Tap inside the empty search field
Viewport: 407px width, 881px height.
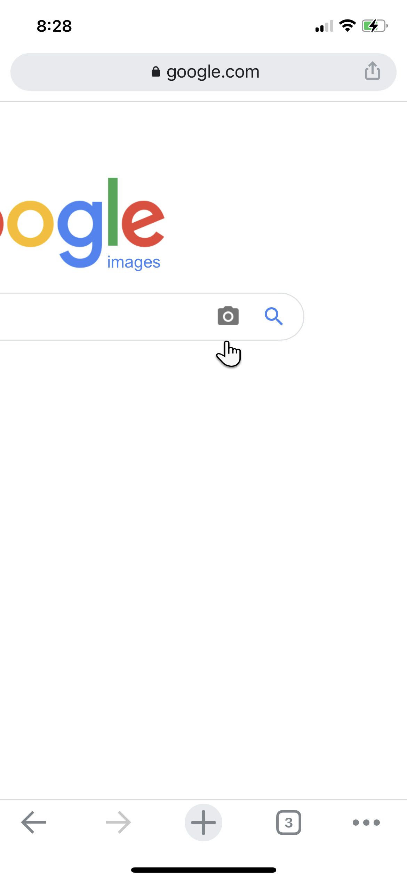point(104,316)
